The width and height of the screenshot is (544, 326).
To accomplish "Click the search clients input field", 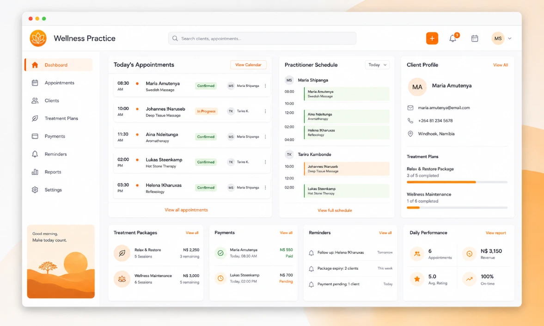I will (262, 38).
